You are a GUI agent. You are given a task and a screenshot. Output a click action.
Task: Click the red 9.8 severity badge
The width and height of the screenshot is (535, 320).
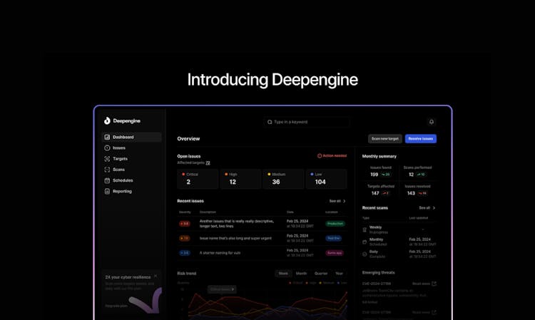pyautogui.click(x=185, y=224)
